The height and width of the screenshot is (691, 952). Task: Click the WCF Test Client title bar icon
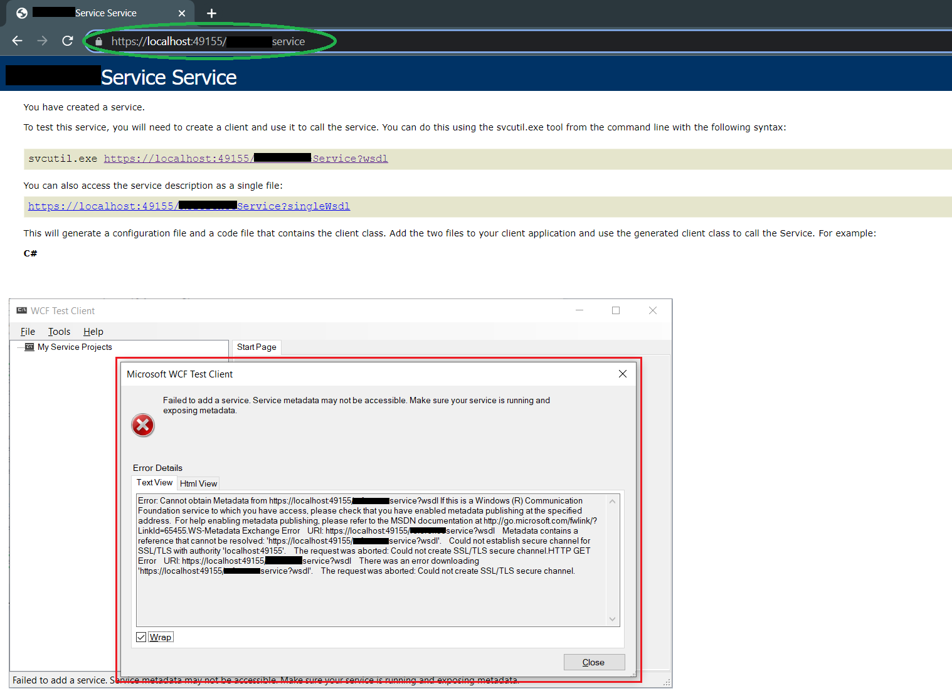(21, 310)
